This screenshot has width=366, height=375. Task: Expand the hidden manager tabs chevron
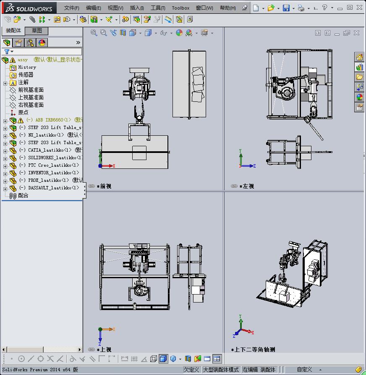pyautogui.click(x=78, y=43)
